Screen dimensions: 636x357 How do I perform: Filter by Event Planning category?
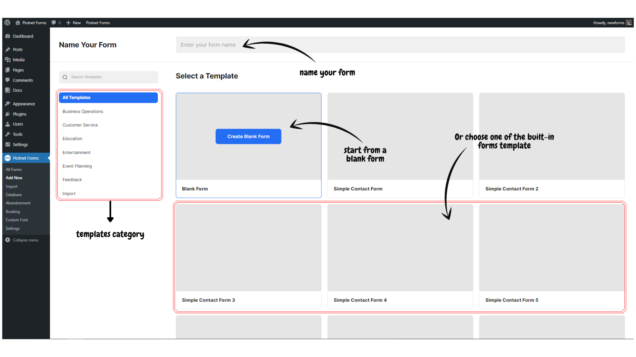point(77,166)
